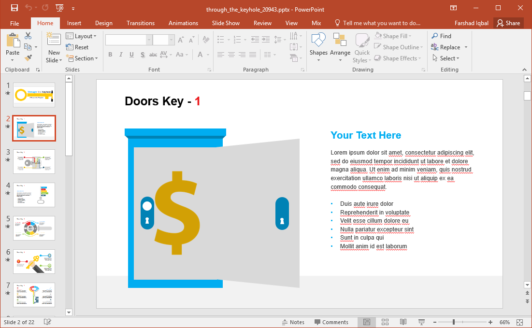Expand the Layout dropdown
Image resolution: width=532 pixels, height=328 pixels.
pyautogui.click(x=81, y=36)
